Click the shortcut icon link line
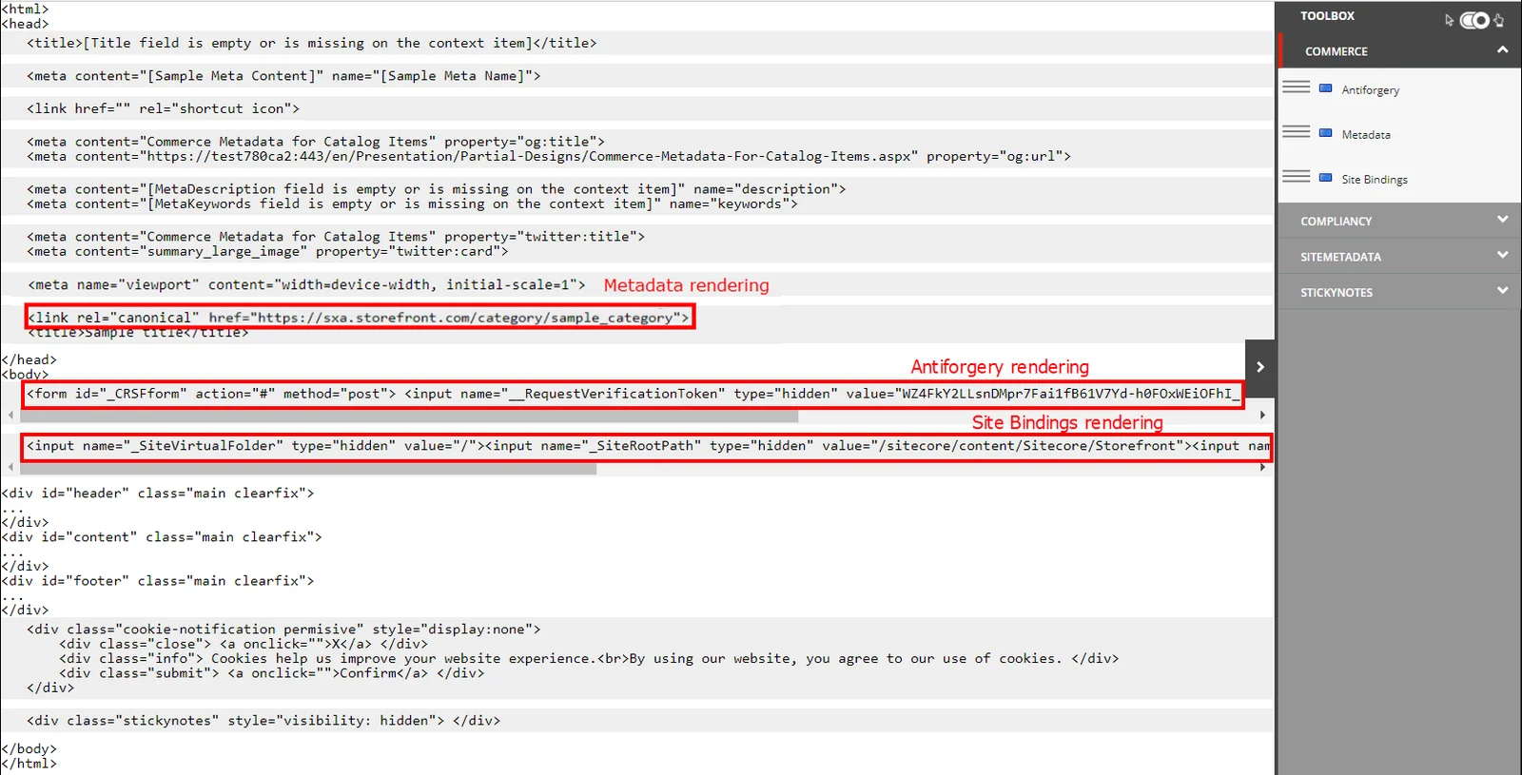Viewport: 1522px width, 775px height. tap(163, 109)
